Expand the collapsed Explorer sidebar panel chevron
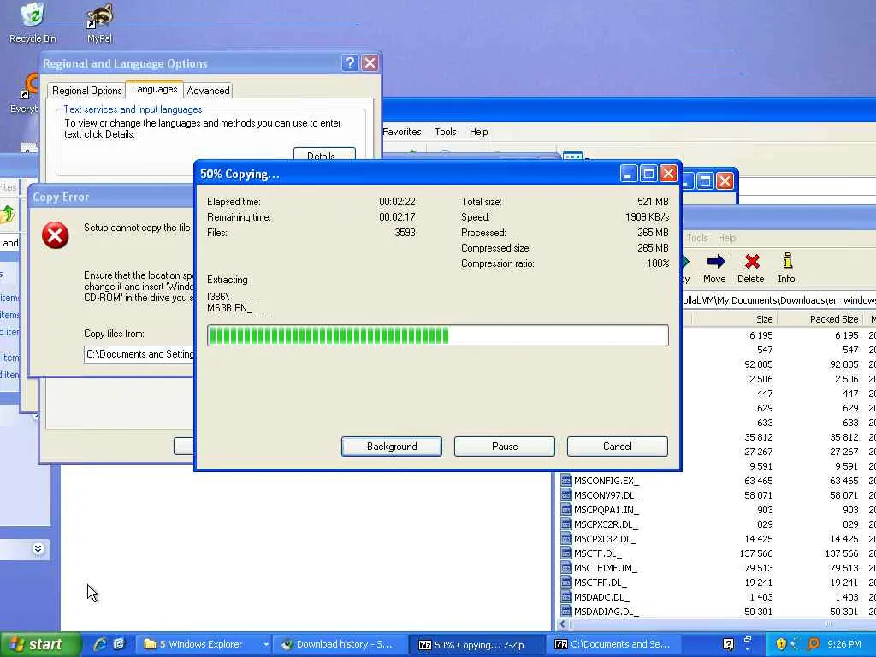 pos(38,548)
